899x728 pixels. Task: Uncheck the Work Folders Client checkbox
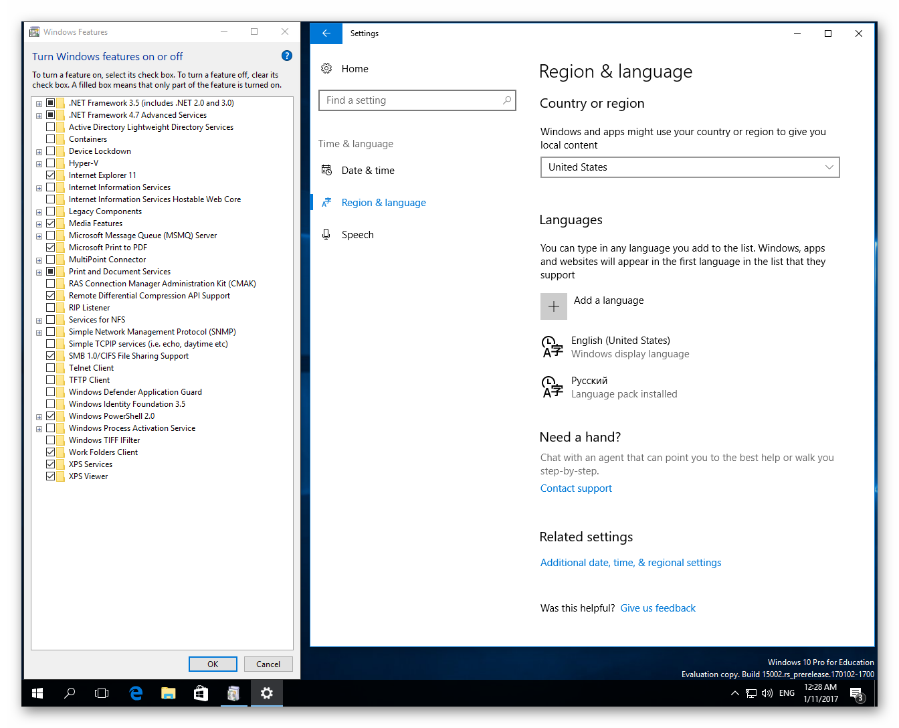(51, 452)
